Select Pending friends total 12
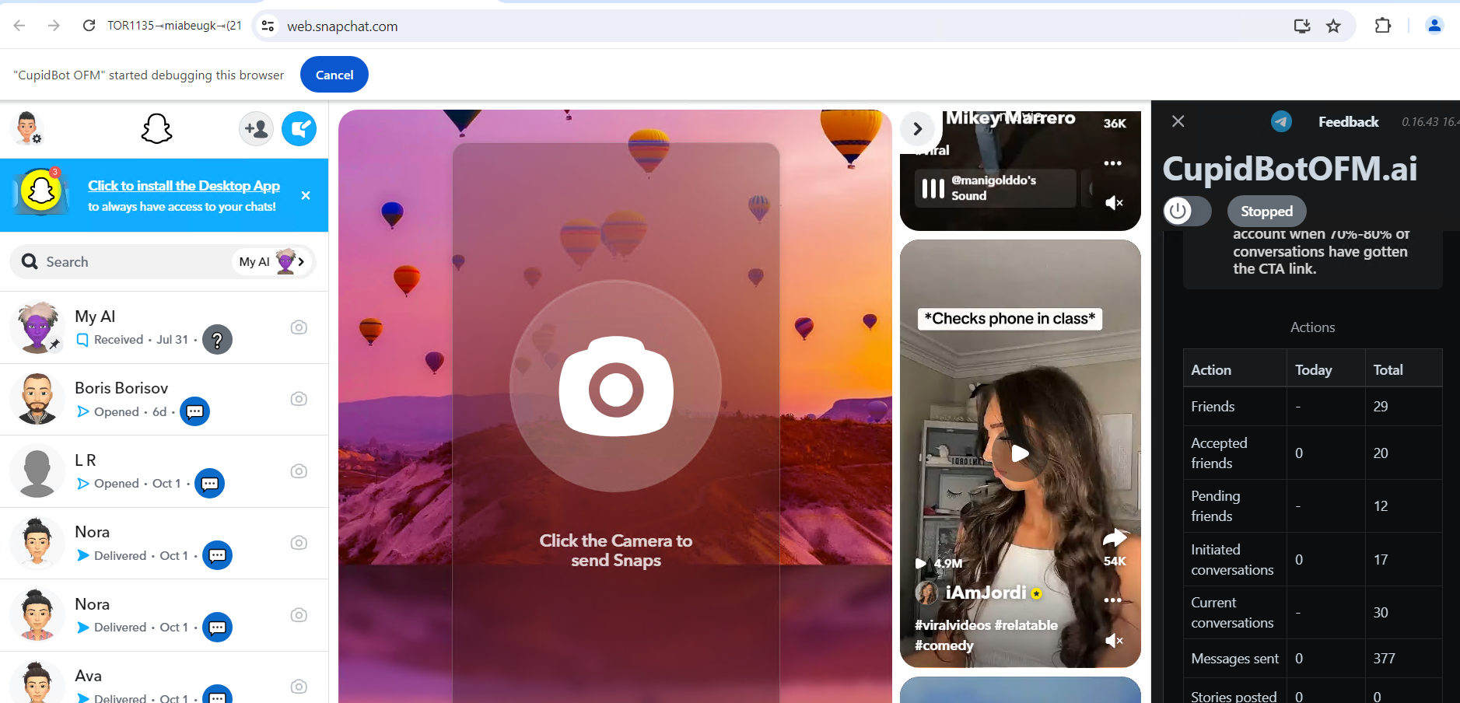Viewport: 1460px width, 703px height. coord(1381,506)
